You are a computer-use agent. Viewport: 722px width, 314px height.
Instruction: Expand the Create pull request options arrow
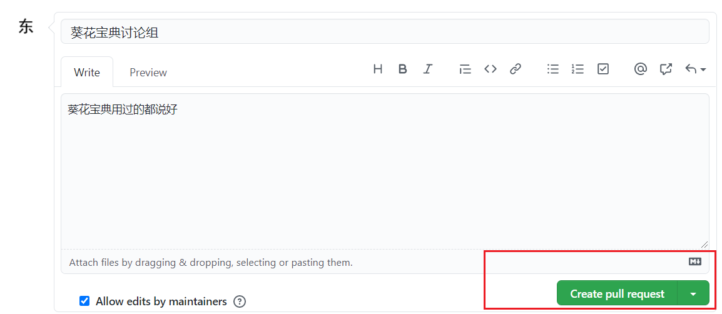point(693,293)
